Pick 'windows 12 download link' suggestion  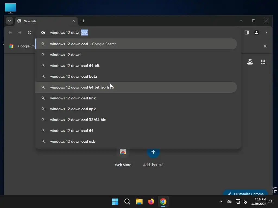(x=136, y=98)
